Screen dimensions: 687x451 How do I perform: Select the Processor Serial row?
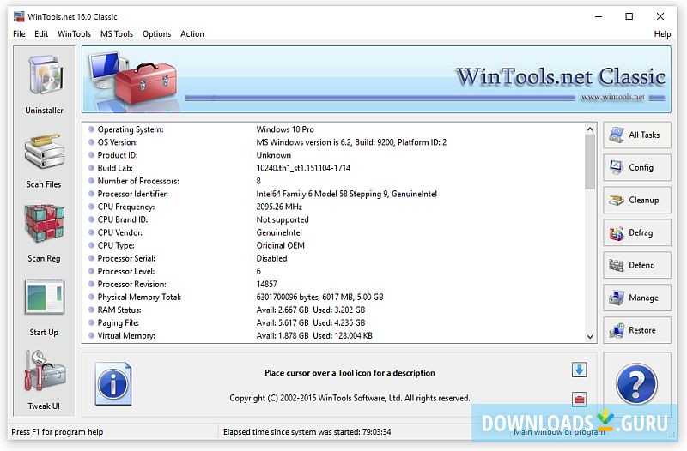(x=336, y=259)
